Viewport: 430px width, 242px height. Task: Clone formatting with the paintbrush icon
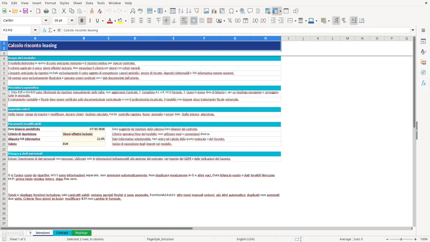92,11
